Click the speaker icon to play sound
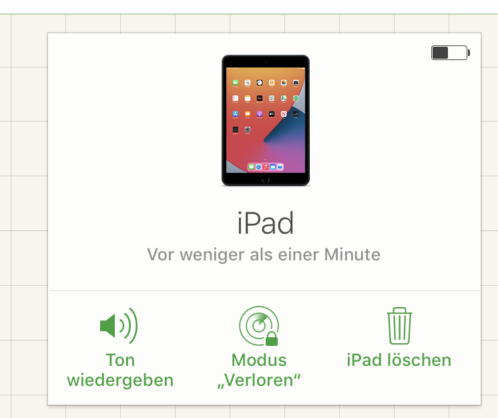The height and width of the screenshot is (418, 498). pyautogui.click(x=119, y=326)
